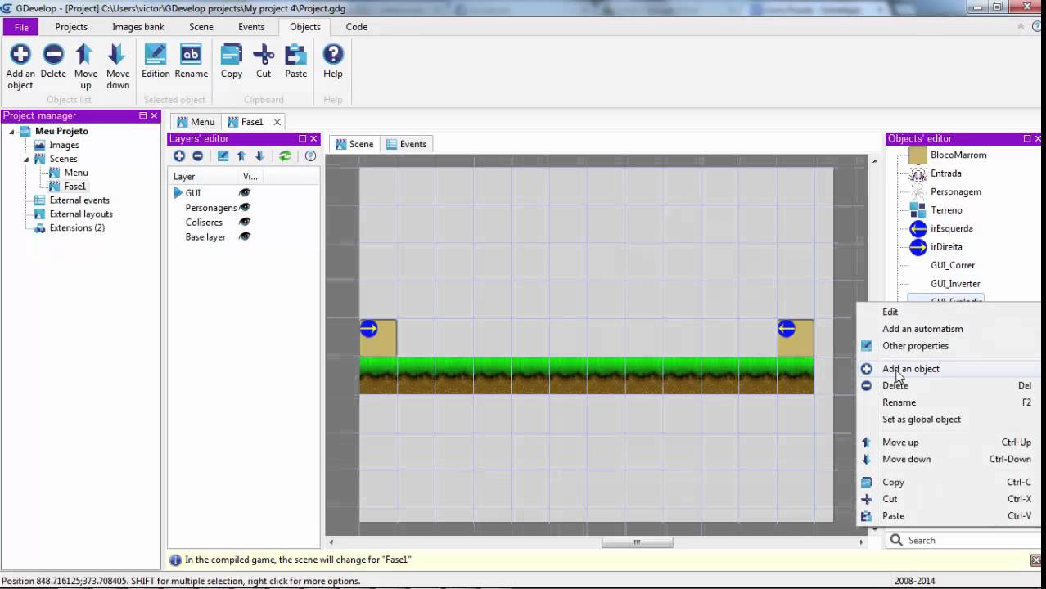The width and height of the screenshot is (1046, 589).
Task: Switch to the Scene ribbon tab
Action: 201,27
